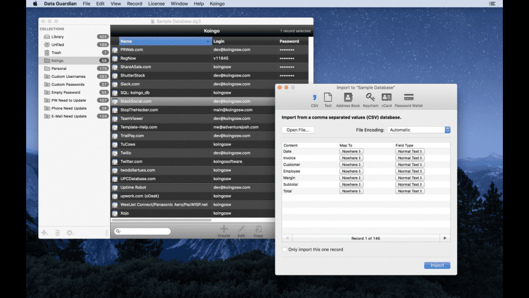529x298 pixels.
Task: Open the Apple menu
Action: coord(35,4)
